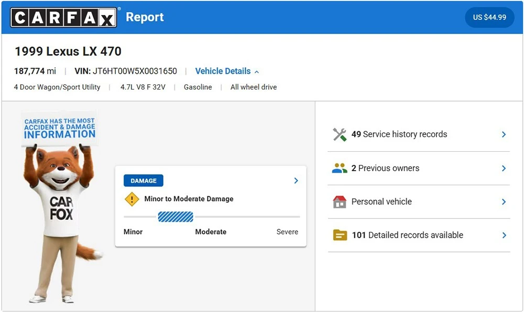
Task: Click the two-people previous owners icon
Action: pos(340,168)
